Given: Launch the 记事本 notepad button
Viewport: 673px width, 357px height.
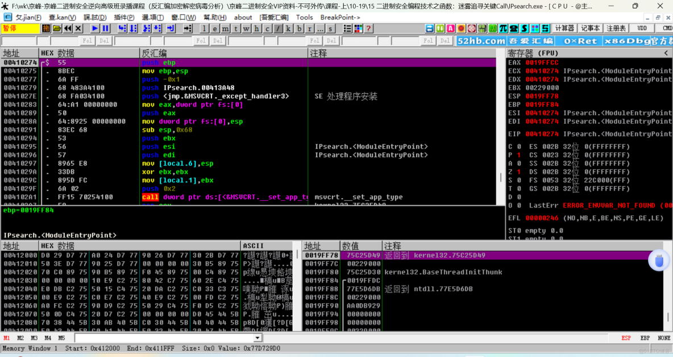Looking at the screenshot, I should click(590, 28).
